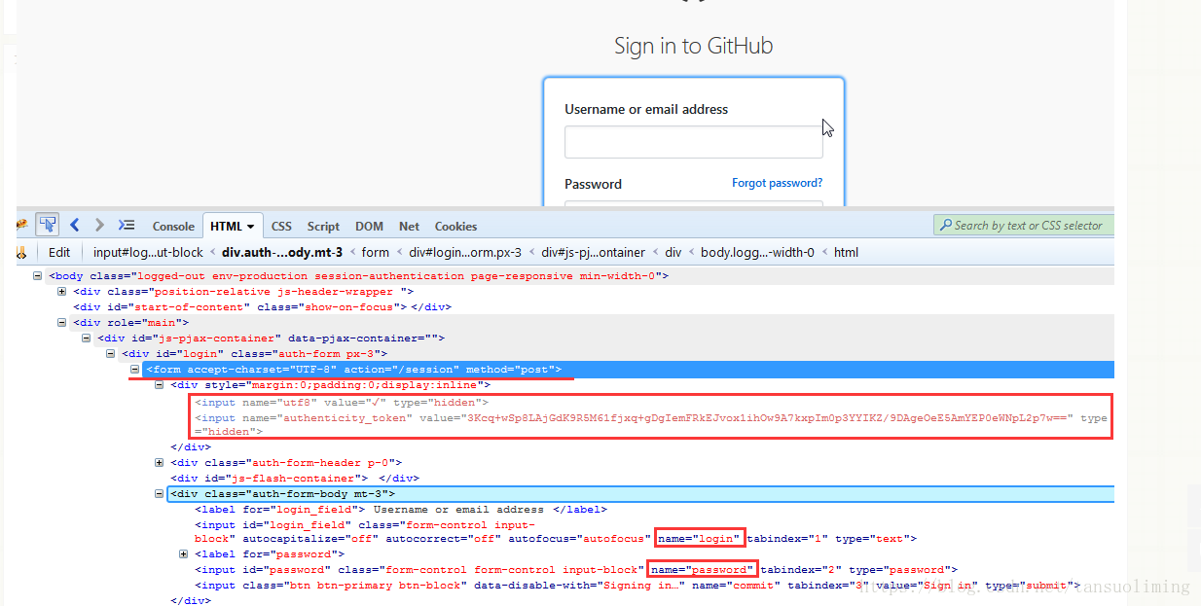
Task: Select the form action="/session" row
Action: click(629, 369)
